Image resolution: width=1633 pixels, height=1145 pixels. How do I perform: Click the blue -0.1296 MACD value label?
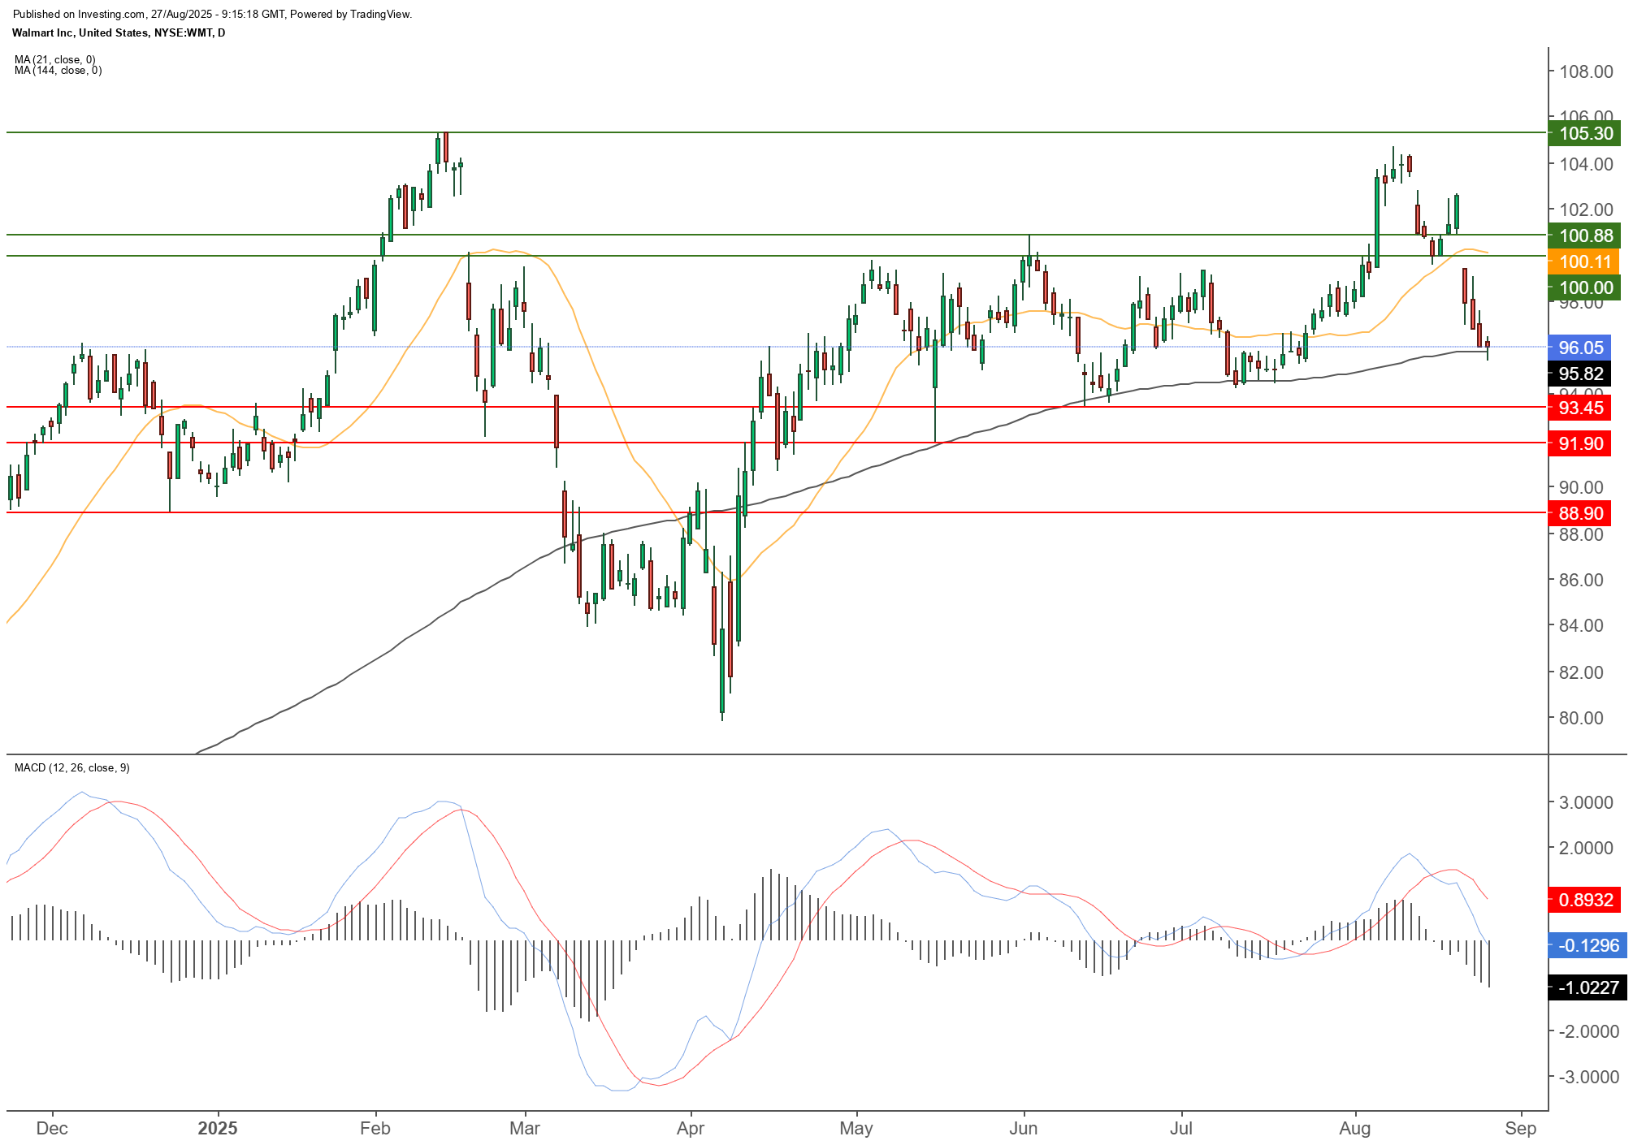[1588, 945]
